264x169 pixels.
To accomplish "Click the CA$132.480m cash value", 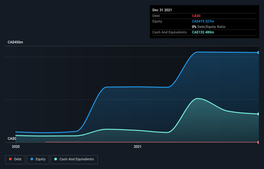I will coord(203,32).
